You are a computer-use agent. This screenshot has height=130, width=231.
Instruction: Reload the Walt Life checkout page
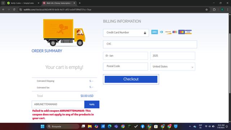tap(14, 10)
